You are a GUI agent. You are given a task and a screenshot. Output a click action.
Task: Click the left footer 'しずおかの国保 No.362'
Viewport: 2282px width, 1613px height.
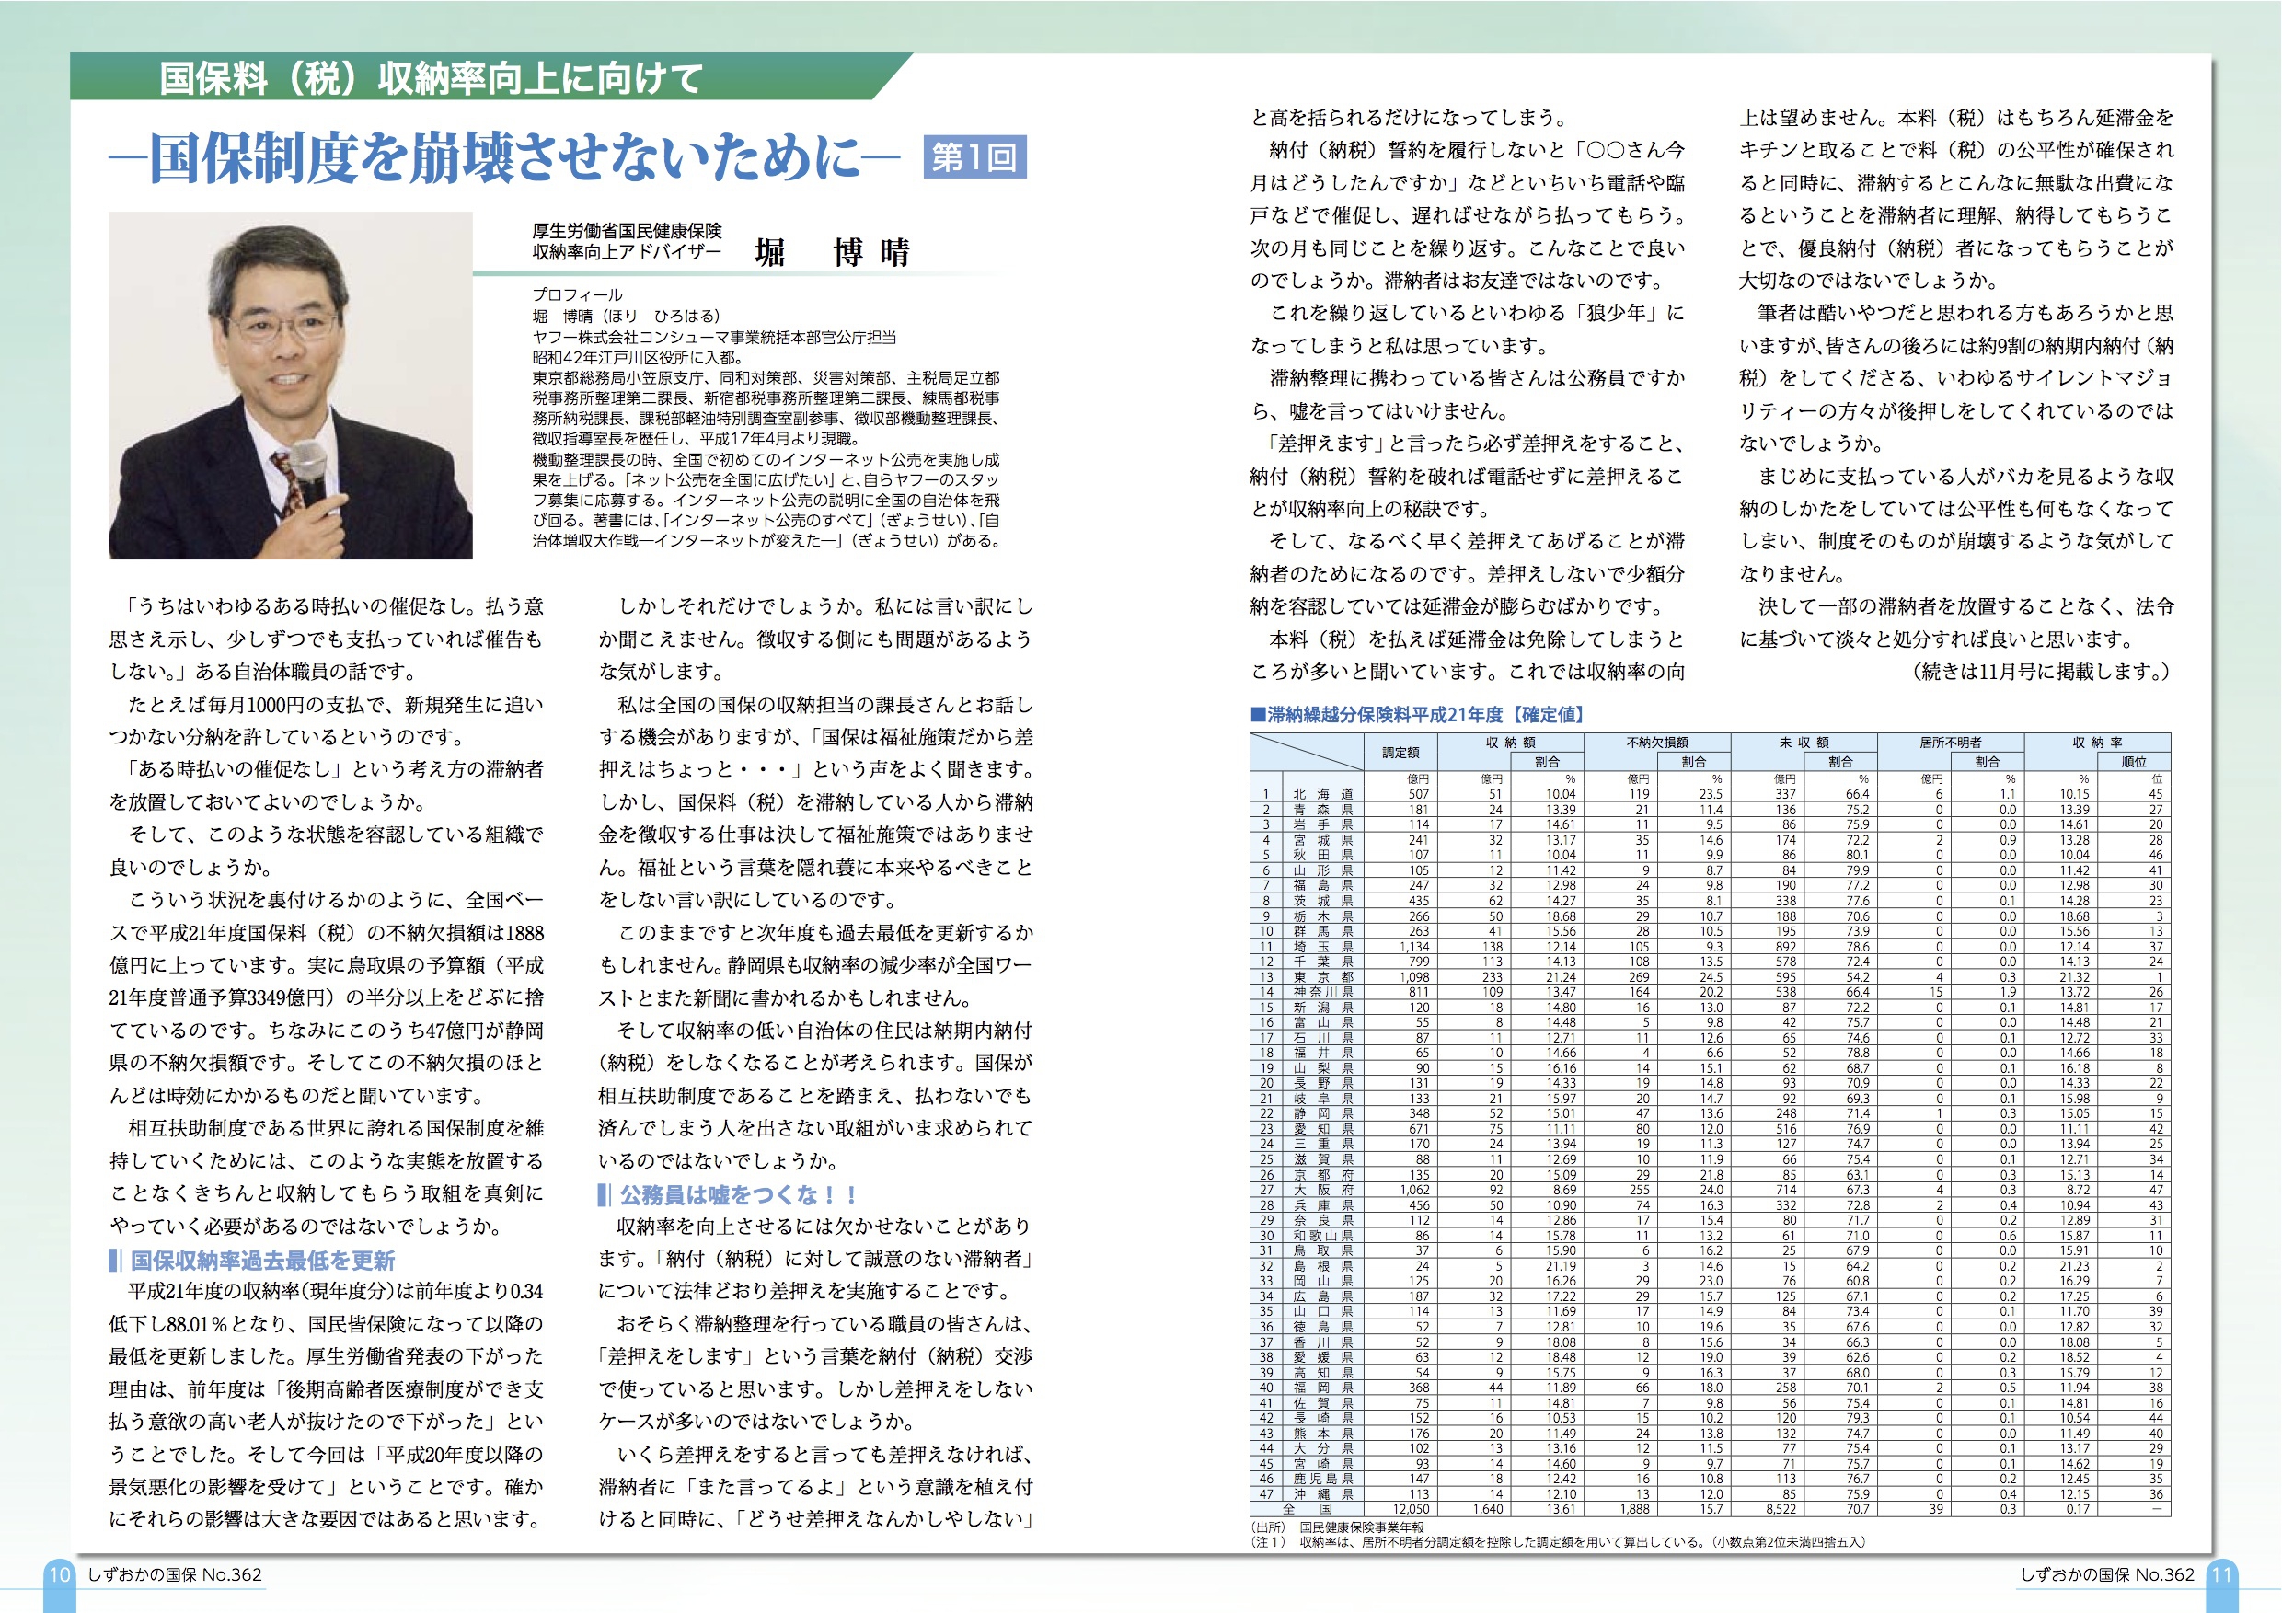pos(175,1574)
